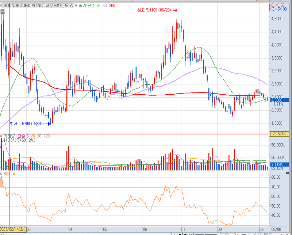Viewport: 292px width, 235px height.
Task: Click the square marker beside 거래량 label
Action: pos(1,136)
